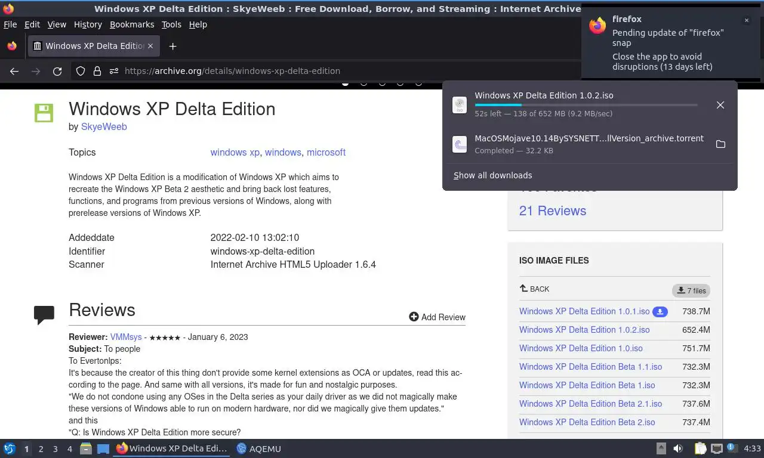The height and width of the screenshot is (458, 764).
Task: Click the clipboard icon in system tray
Action: [700, 448]
